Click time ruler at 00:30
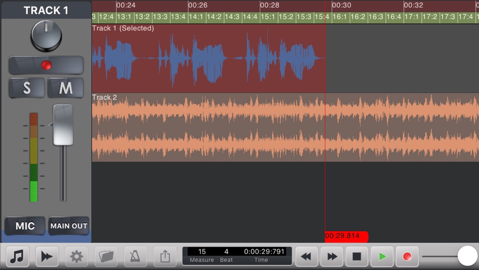The height and width of the screenshot is (270, 479). 342,5
